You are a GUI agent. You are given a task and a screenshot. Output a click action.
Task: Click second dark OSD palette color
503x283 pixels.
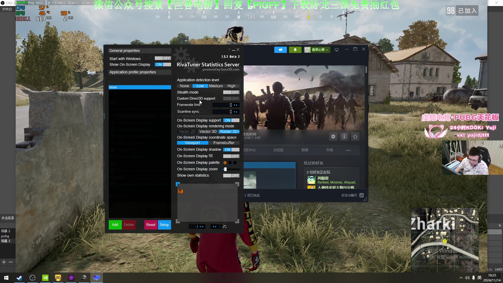230,163
